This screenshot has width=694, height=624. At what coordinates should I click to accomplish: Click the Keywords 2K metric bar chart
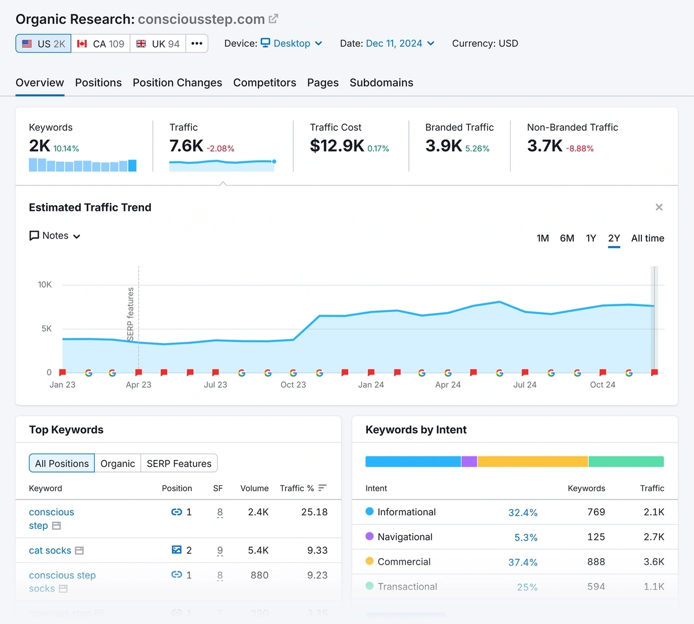pos(83,165)
